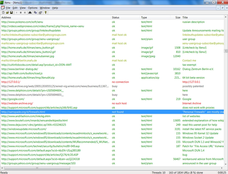The width and height of the screenshot is (228, 174).
Task: Click the Xenu app icon in title bar
Action: [2, 2]
